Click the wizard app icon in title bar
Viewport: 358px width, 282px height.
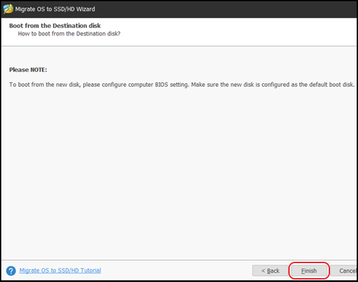tap(8, 9)
